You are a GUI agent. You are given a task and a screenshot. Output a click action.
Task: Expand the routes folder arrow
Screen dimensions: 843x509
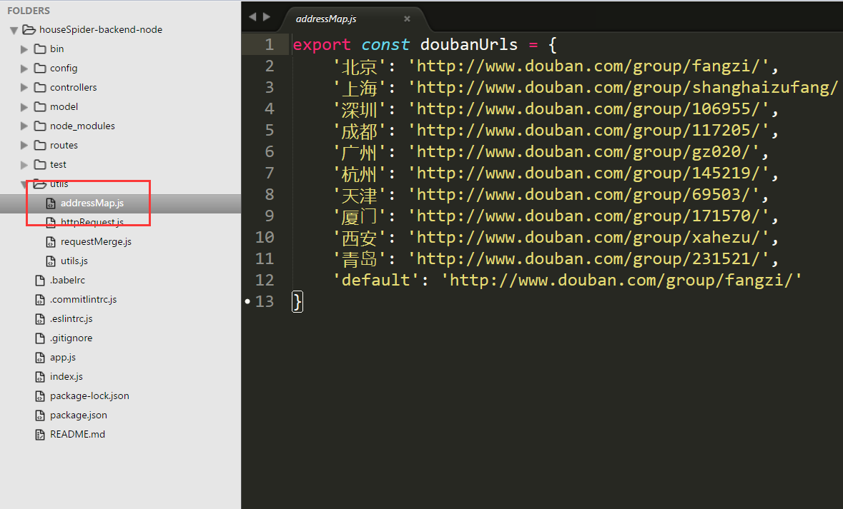[24, 146]
